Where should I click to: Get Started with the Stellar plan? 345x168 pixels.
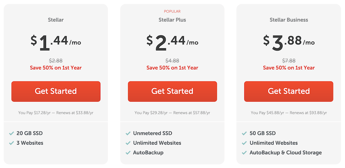point(56,91)
